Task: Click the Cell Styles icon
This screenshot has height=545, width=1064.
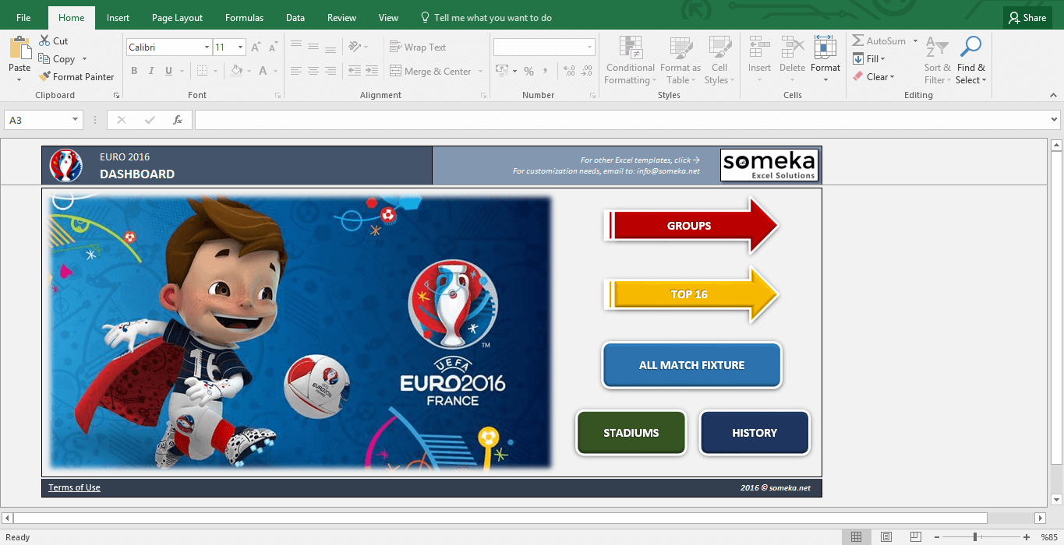Action: (719, 47)
